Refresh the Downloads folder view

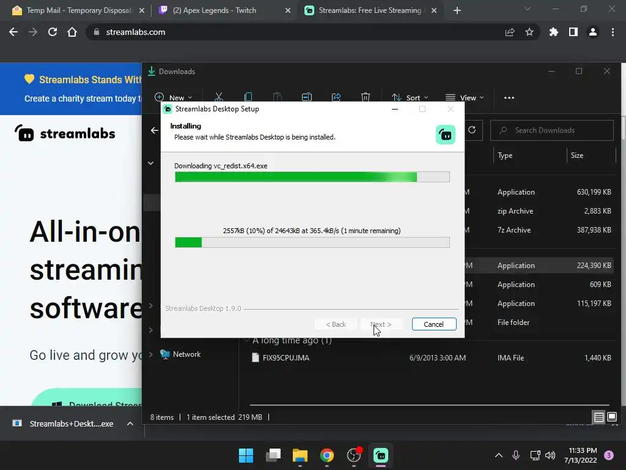pos(472,130)
